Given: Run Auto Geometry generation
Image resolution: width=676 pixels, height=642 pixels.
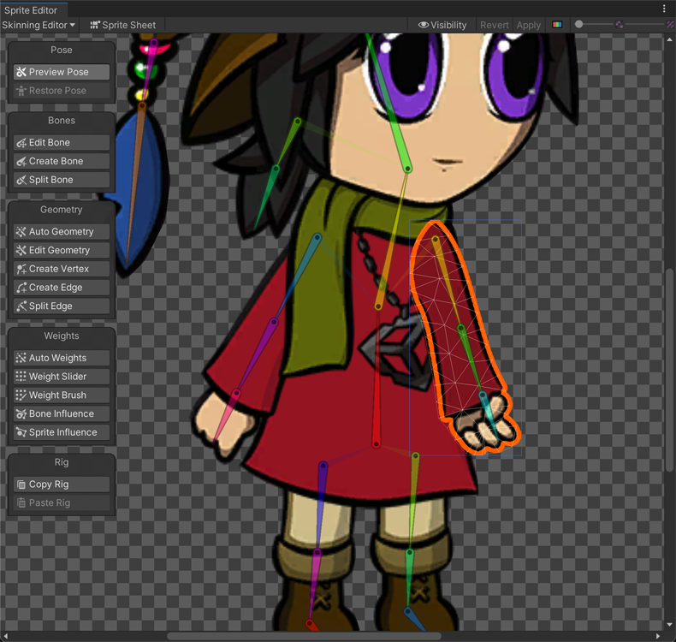Looking at the screenshot, I should pos(62,231).
